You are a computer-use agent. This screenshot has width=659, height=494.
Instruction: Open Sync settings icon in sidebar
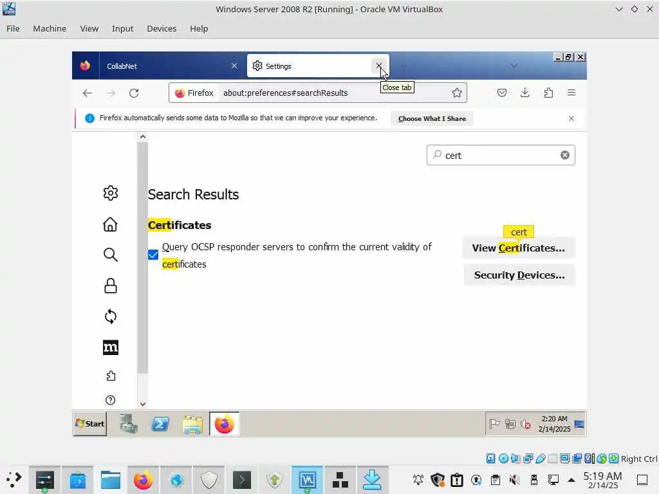click(111, 316)
